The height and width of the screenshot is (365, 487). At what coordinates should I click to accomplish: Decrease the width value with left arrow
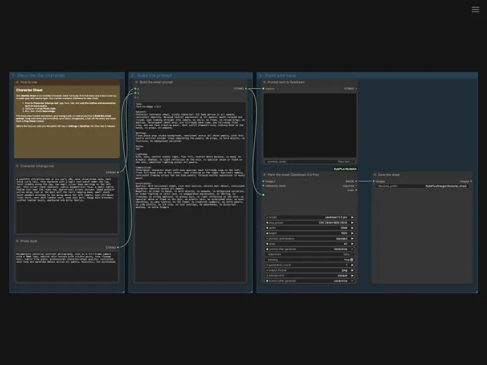click(267, 228)
